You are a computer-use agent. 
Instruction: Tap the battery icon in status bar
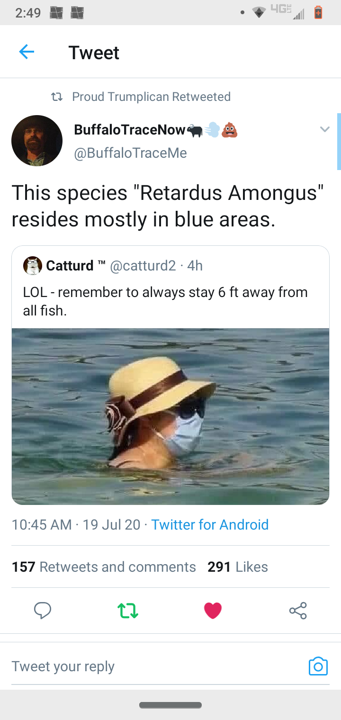[x=318, y=12]
